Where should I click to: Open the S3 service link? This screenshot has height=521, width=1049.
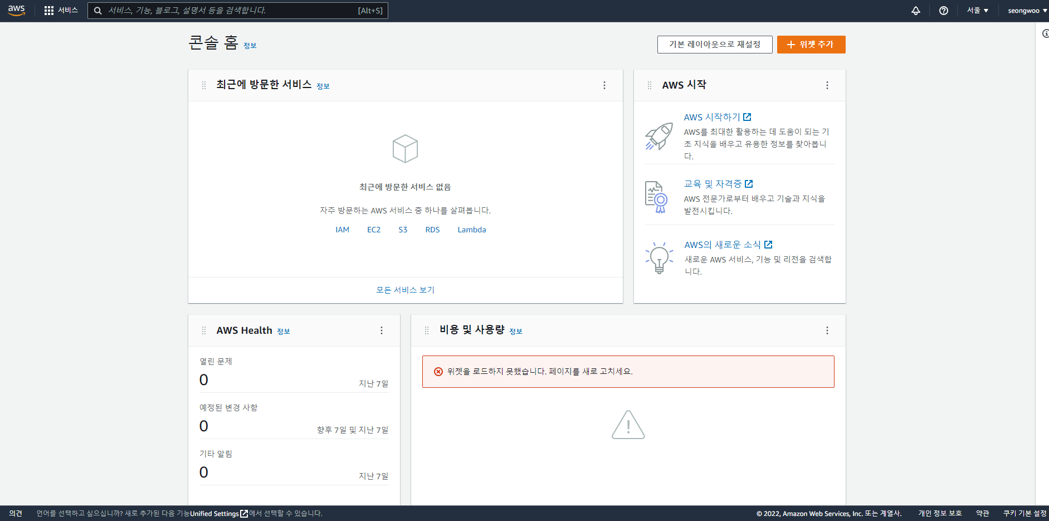click(403, 230)
